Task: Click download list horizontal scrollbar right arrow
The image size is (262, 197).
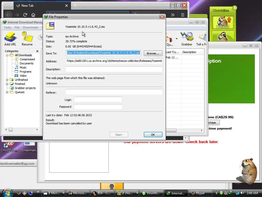Action: (202, 130)
